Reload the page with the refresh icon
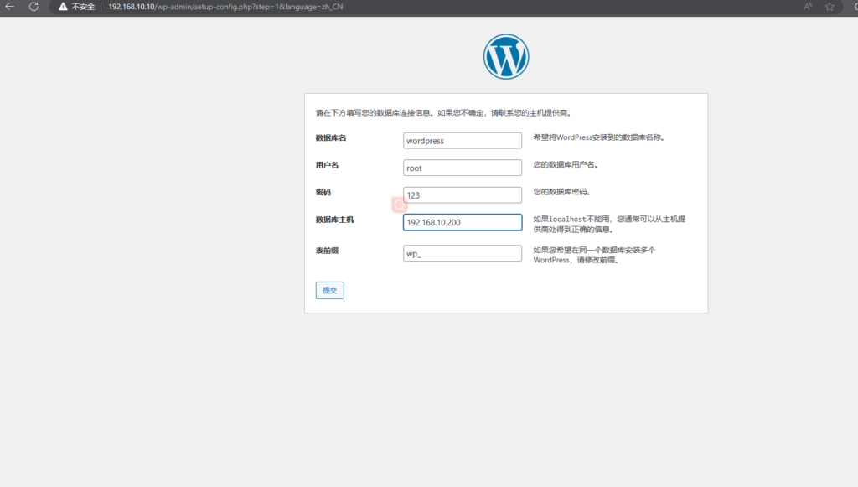This screenshot has height=487, width=858. [34, 7]
